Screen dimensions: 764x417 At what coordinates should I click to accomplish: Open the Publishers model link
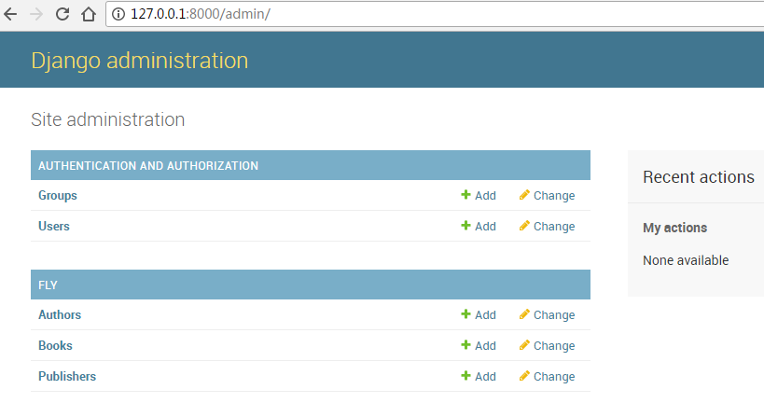[x=67, y=376]
